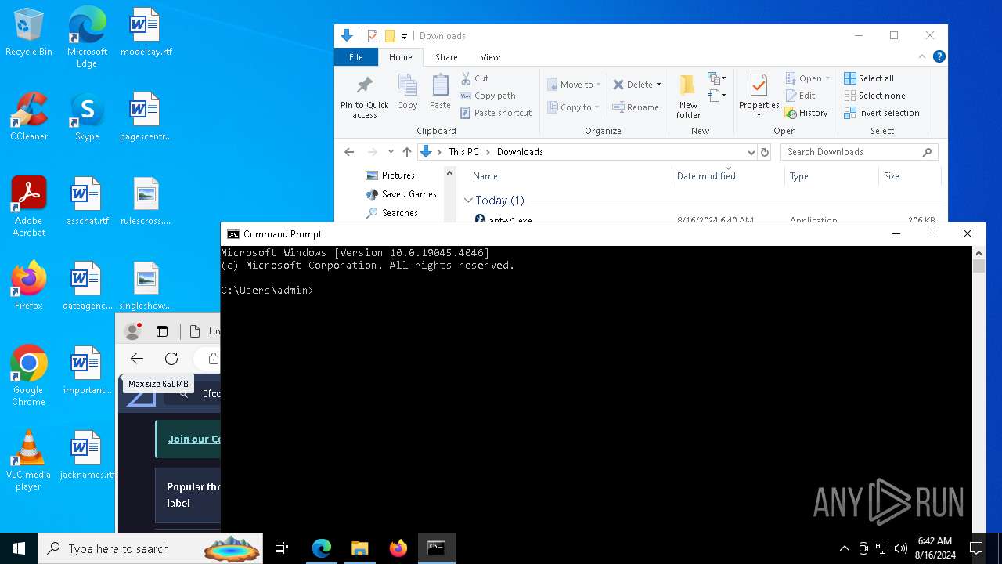The width and height of the screenshot is (1002, 564).
Task: Click the Windows Start button
Action: (19, 548)
